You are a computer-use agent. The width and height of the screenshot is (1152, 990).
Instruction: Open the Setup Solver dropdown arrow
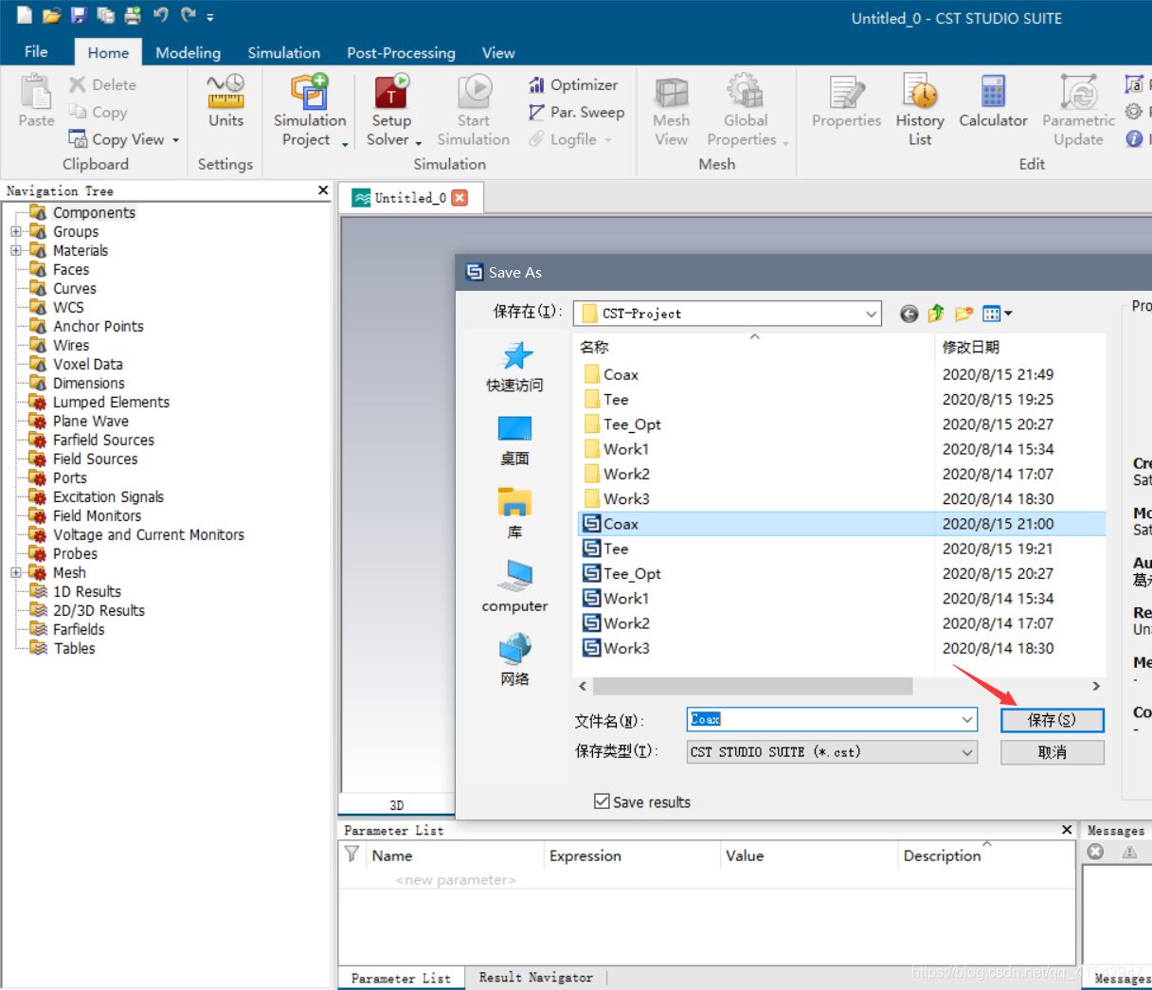point(418,143)
